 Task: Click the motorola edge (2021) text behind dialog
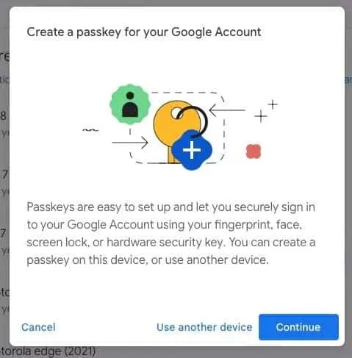(x=48, y=351)
